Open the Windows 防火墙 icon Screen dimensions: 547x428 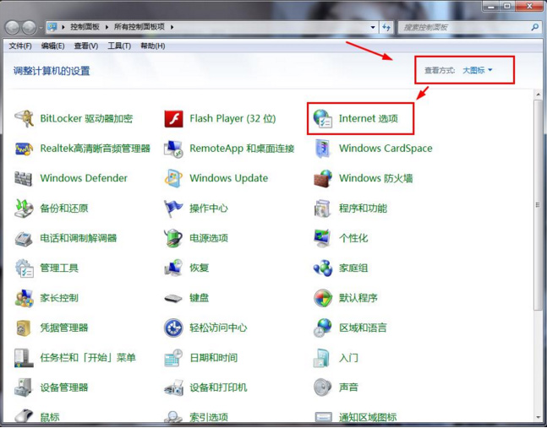(x=323, y=179)
